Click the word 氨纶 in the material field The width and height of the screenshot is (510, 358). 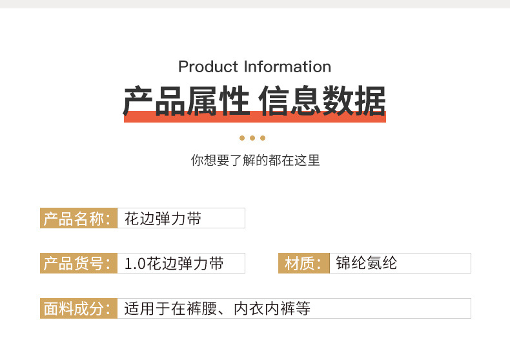point(382,263)
